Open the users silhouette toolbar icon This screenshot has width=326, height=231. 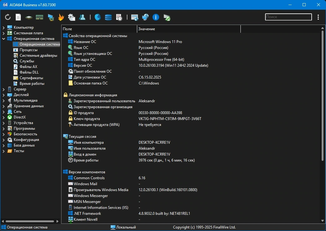(x=82, y=17)
